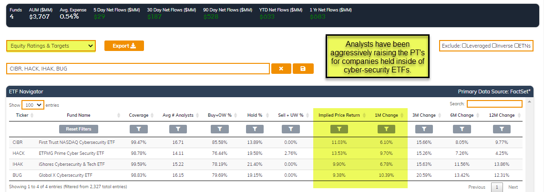Click Avg. Expense value 0.54%
Viewport: 544px width, 192px height.
[69, 16]
